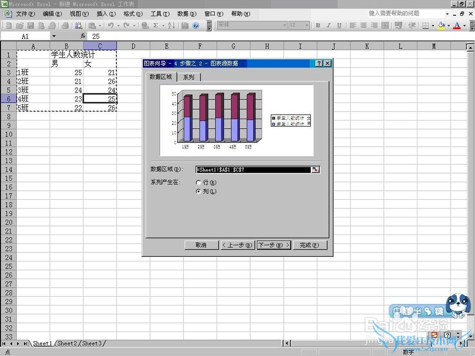The width and height of the screenshot is (475, 356).
Task: Open the 格式(O) menu
Action: coord(133,14)
